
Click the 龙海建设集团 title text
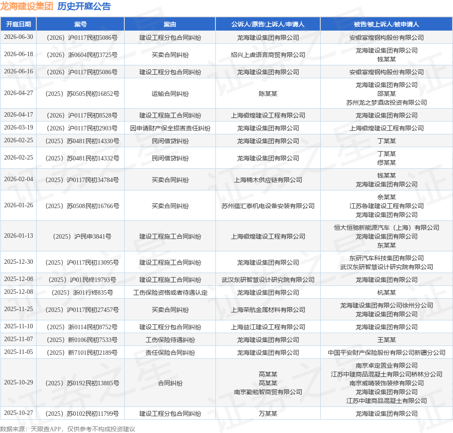27,6
